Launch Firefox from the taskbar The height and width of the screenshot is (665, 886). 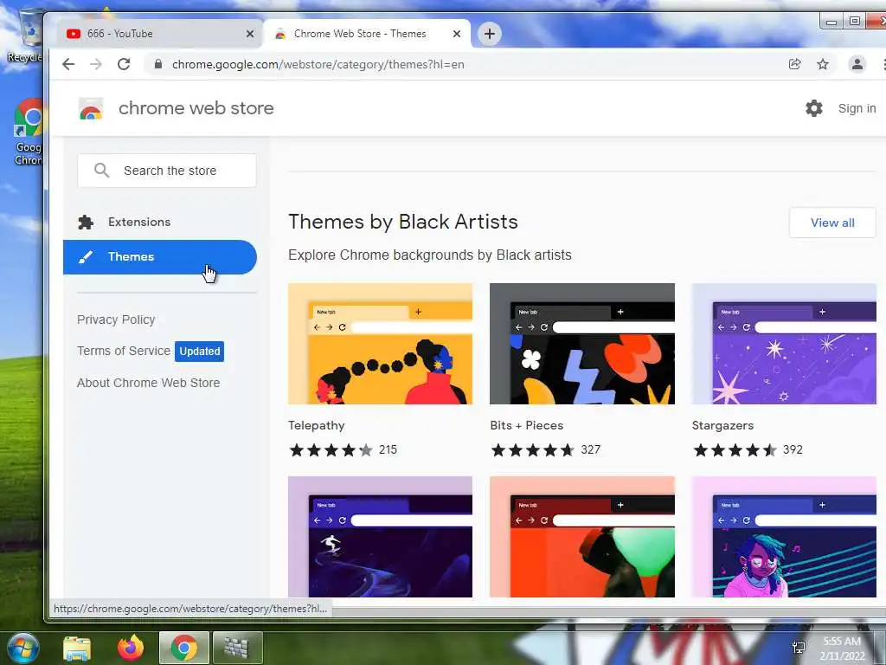[131, 648]
